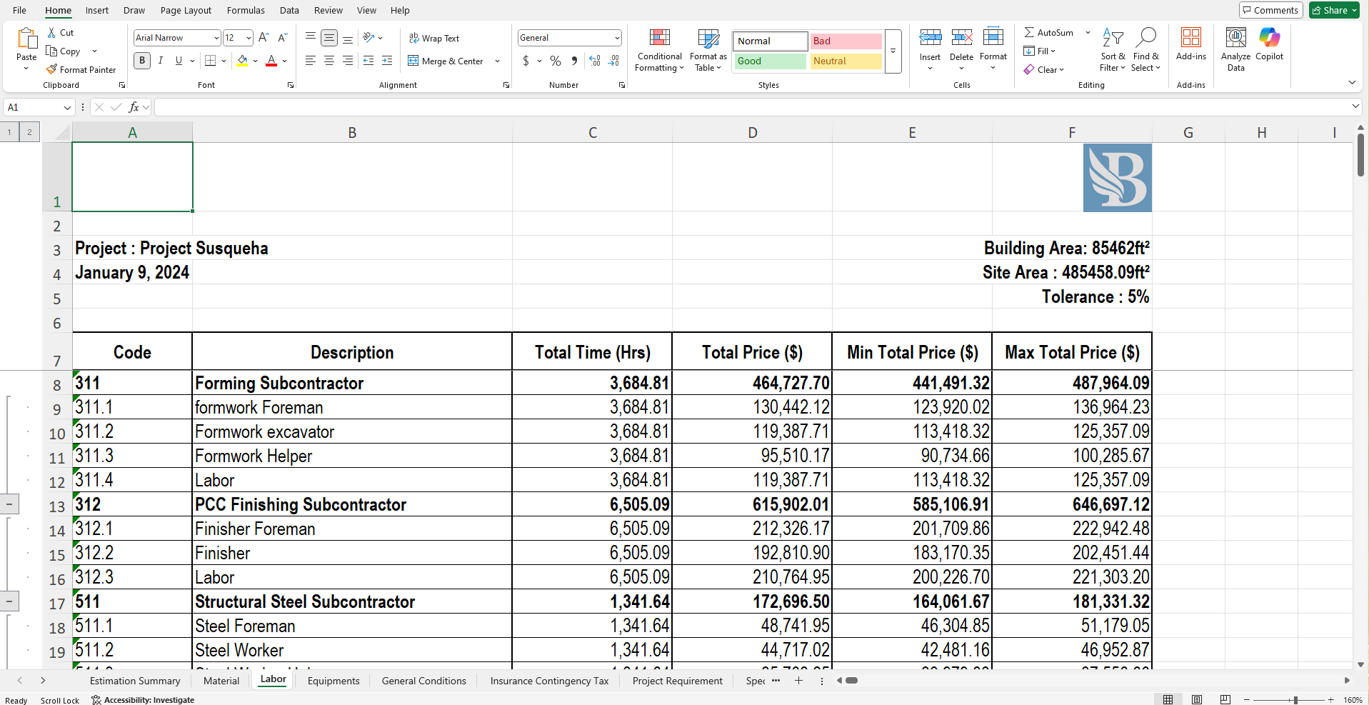Apply the Good cell style swatch
The height and width of the screenshot is (705, 1369).
coord(771,61)
